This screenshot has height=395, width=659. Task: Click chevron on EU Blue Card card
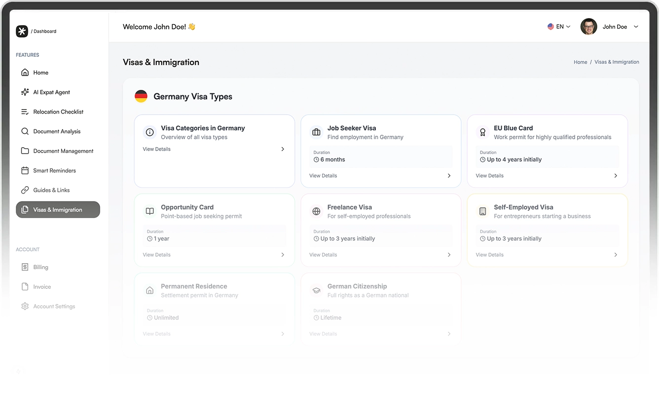[616, 176]
